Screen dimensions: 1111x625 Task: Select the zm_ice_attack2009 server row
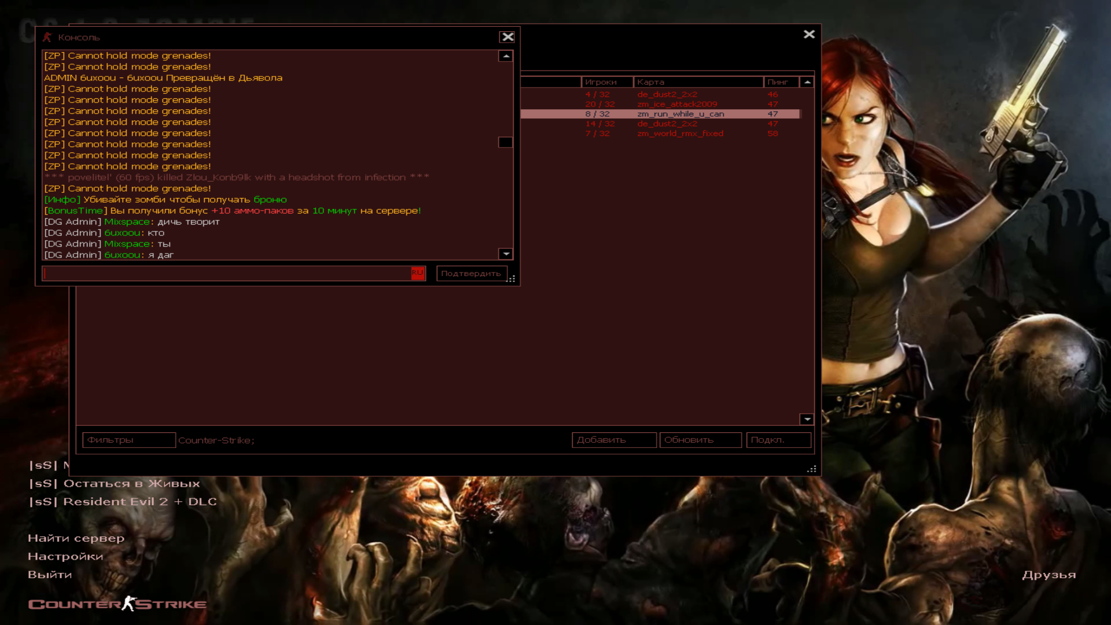tap(677, 104)
